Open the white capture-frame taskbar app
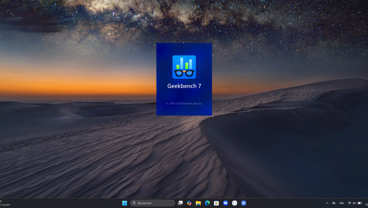Screen dimensions: 368x208 (235, 203)
